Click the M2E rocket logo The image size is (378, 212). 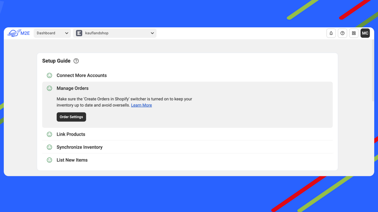19,33
